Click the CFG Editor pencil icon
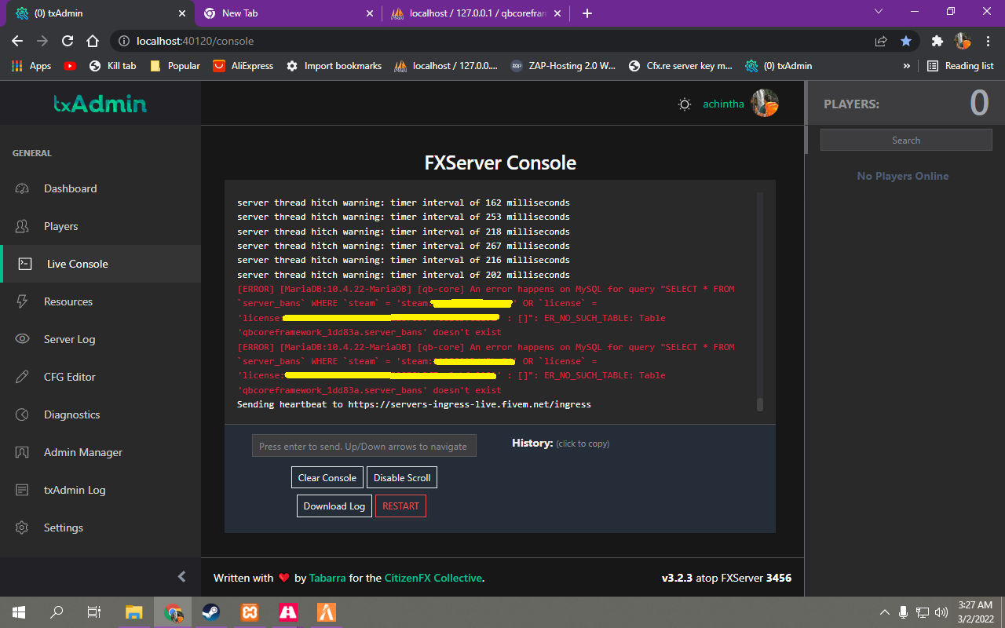The height and width of the screenshot is (628, 1005). pyautogui.click(x=22, y=377)
